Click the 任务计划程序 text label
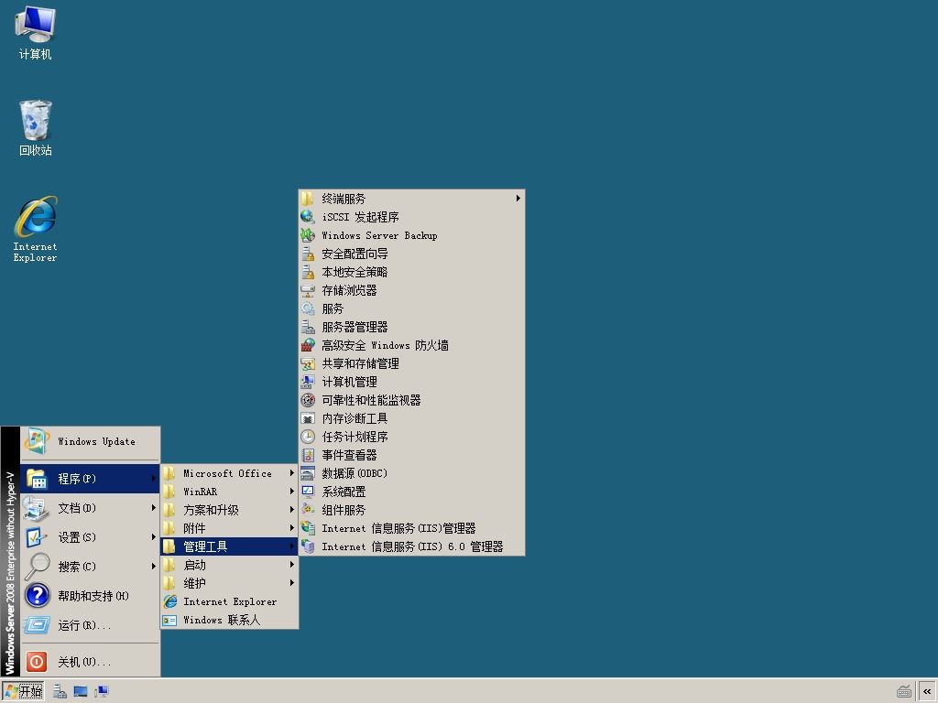938x703 pixels. click(354, 437)
